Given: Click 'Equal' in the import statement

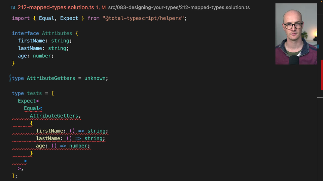Looking at the screenshot, I should coord(46,18).
